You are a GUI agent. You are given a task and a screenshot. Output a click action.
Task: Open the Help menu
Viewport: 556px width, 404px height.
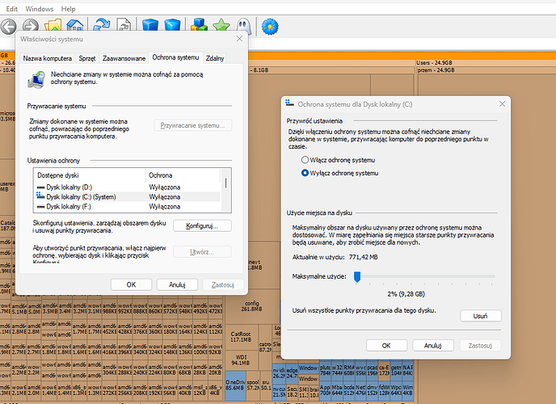pyautogui.click(x=68, y=8)
